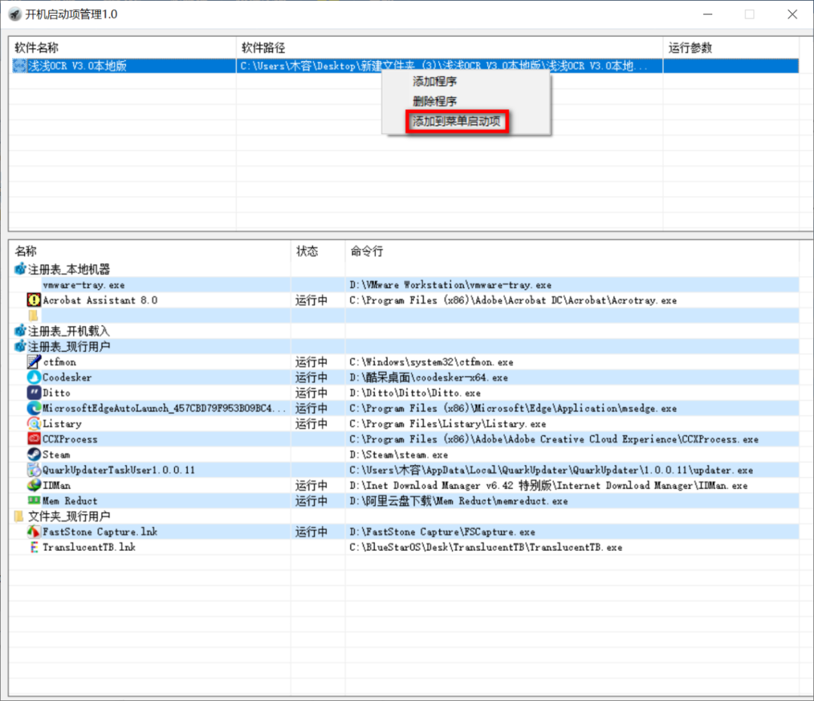The height and width of the screenshot is (701, 814).
Task: Click the CCXProcess Adobe icon
Action: pyautogui.click(x=34, y=439)
